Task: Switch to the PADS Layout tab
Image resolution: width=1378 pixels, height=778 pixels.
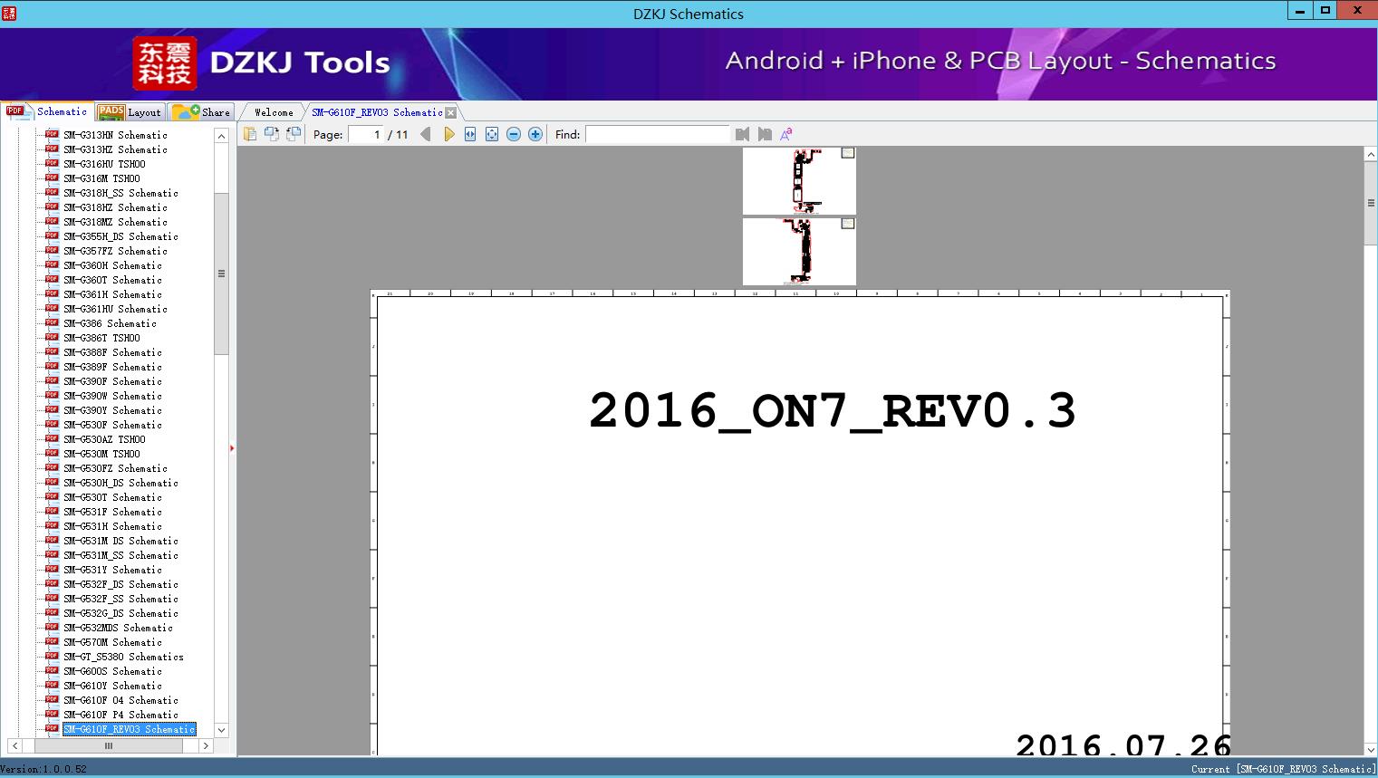Action: point(130,112)
